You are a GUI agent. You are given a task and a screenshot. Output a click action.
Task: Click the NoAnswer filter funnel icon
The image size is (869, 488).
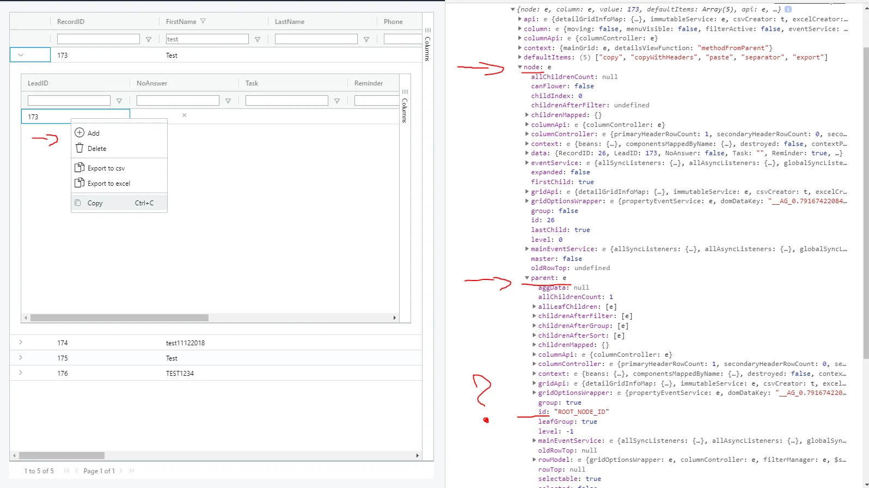pos(228,101)
